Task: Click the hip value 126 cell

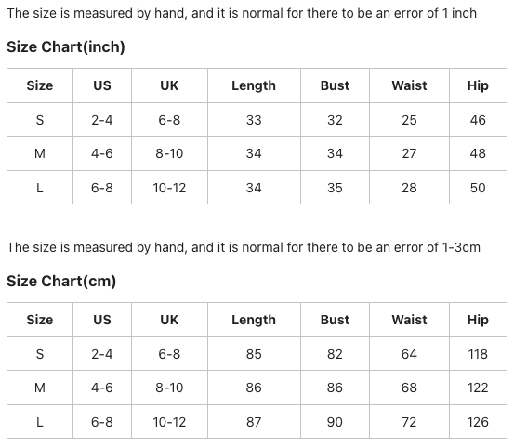Action: click(478, 421)
